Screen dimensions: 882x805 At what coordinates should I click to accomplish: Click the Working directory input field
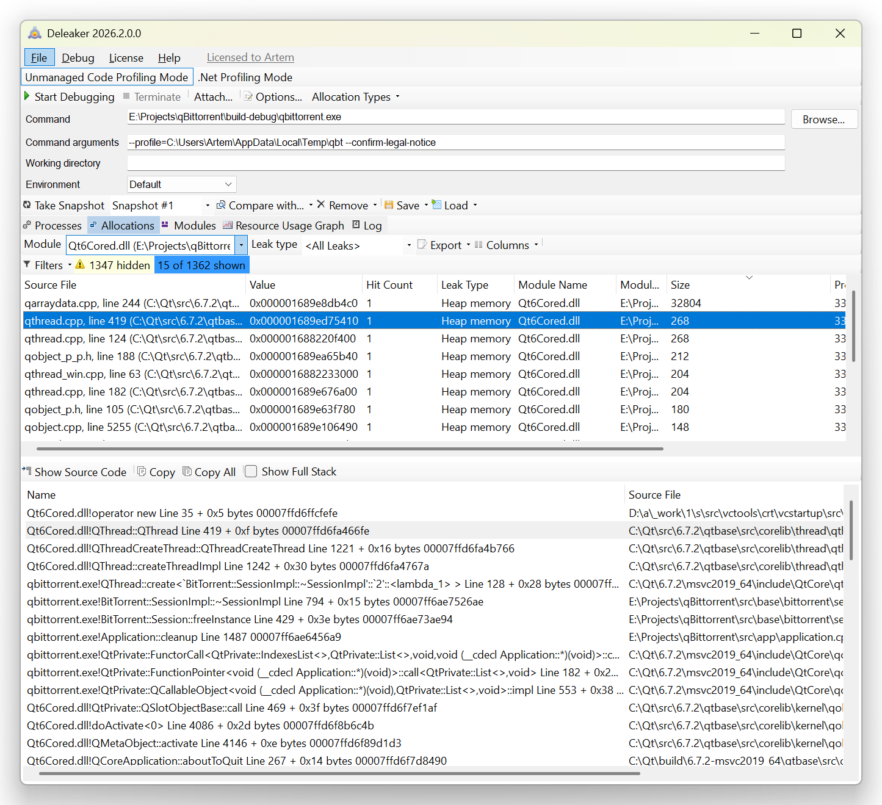(456, 163)
